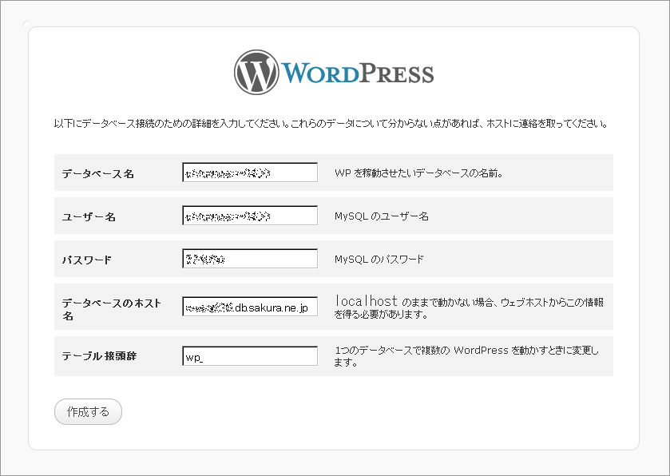Click the localhost hint text
This screenshot has width=670, height=476.
coord(469,307)
